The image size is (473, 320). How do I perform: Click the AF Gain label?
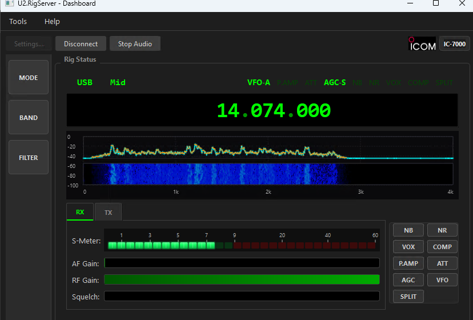tap(85, 263)
